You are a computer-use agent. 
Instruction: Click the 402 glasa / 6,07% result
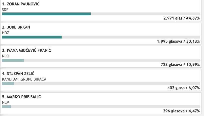[x=184, y=88]
